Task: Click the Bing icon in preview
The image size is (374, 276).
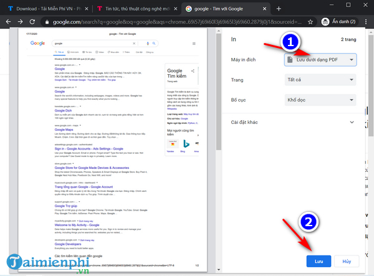Action: pos(186,144)
